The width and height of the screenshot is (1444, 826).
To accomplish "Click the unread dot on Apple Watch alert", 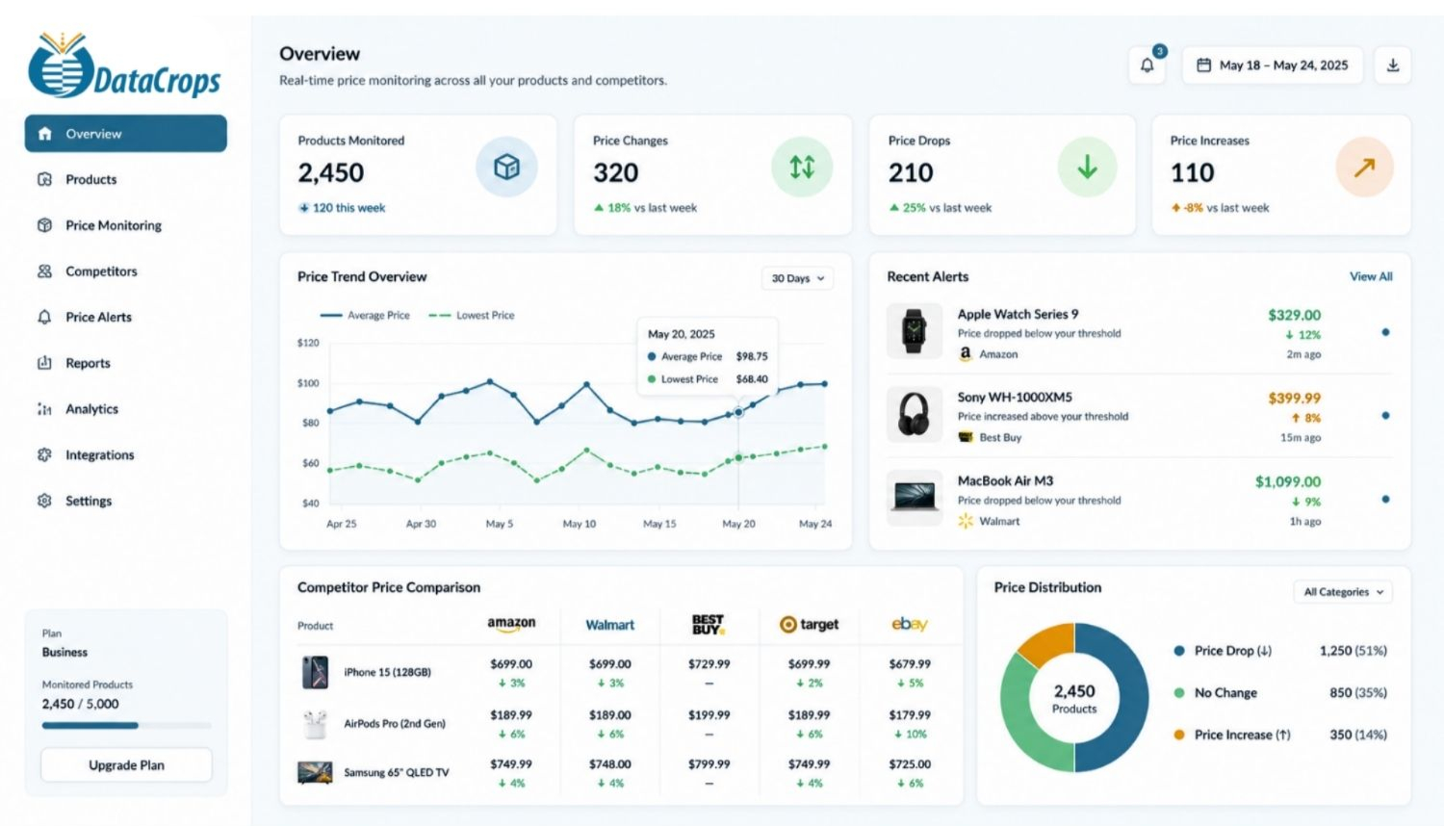I will (x=1385, y=332).
